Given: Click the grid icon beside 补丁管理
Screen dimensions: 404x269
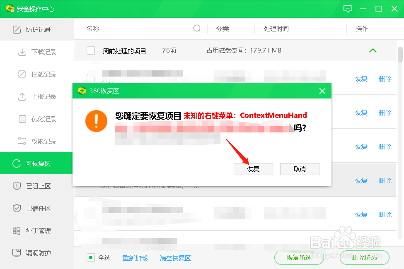Looking at the screenshot, I should (17, 231).
